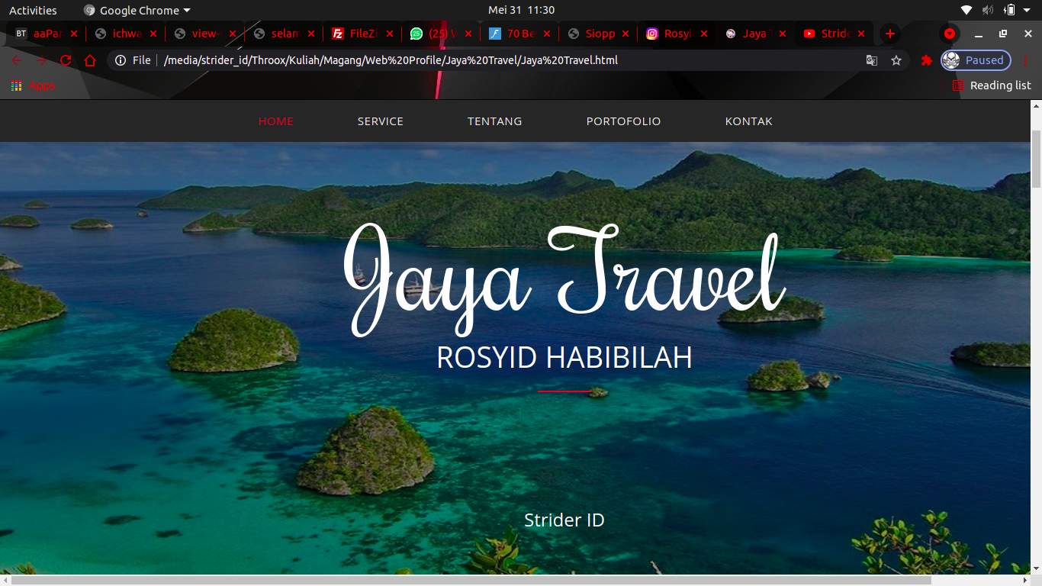Switch to the Instagram Rosyid tab
The image size is (1042, 586).
pos(674,34)
